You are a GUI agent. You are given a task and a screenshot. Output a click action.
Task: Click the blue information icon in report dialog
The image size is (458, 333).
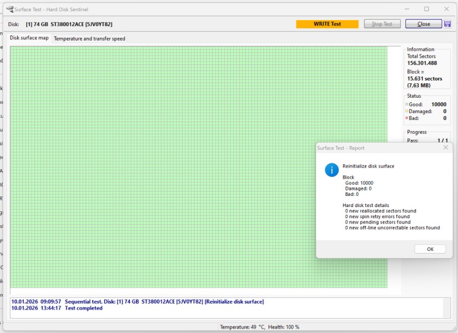pos(331,170)
